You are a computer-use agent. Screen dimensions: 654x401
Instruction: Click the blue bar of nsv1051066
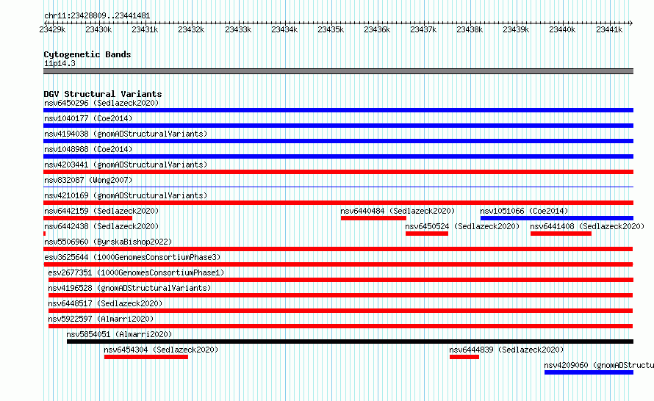point(557,218)
